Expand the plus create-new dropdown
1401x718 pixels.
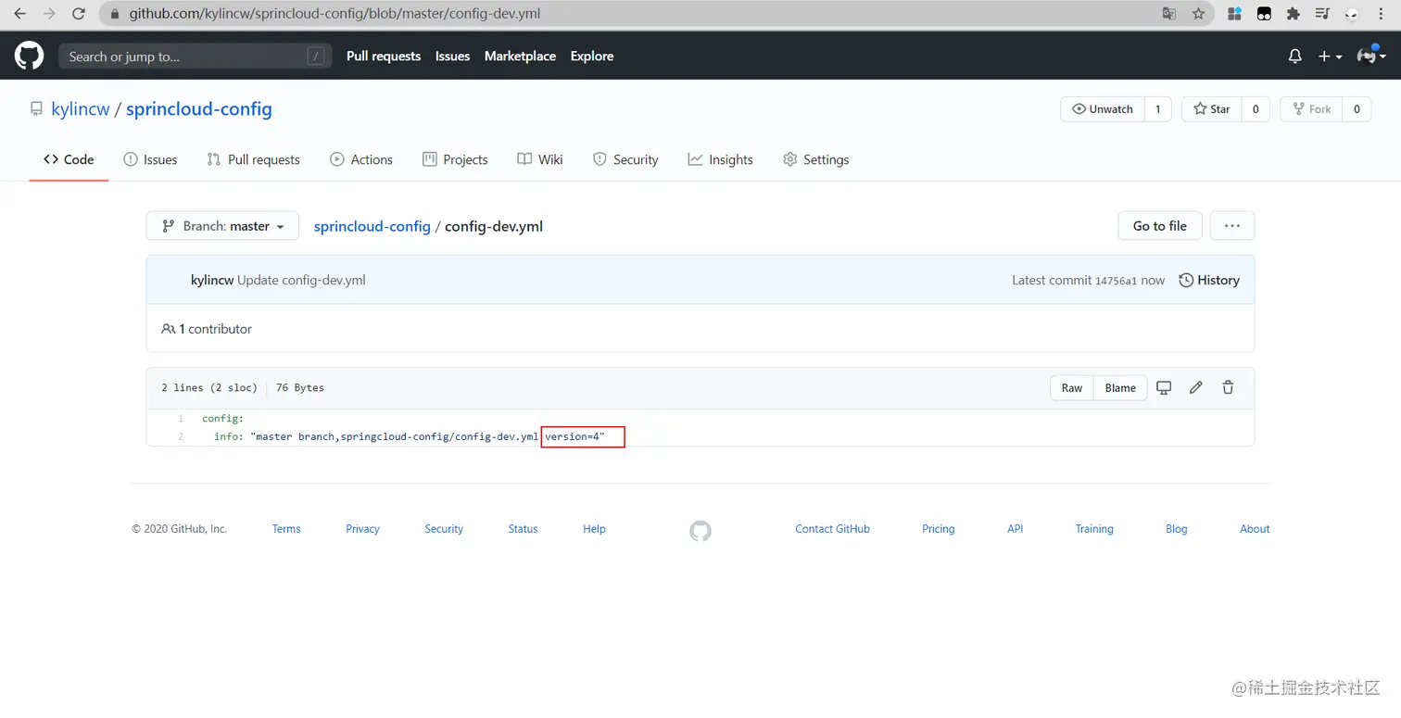1330,57
